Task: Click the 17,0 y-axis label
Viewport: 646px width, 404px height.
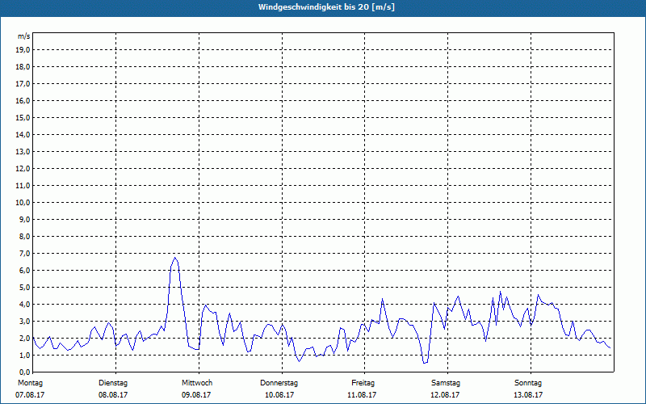Action: click(23, 84)
